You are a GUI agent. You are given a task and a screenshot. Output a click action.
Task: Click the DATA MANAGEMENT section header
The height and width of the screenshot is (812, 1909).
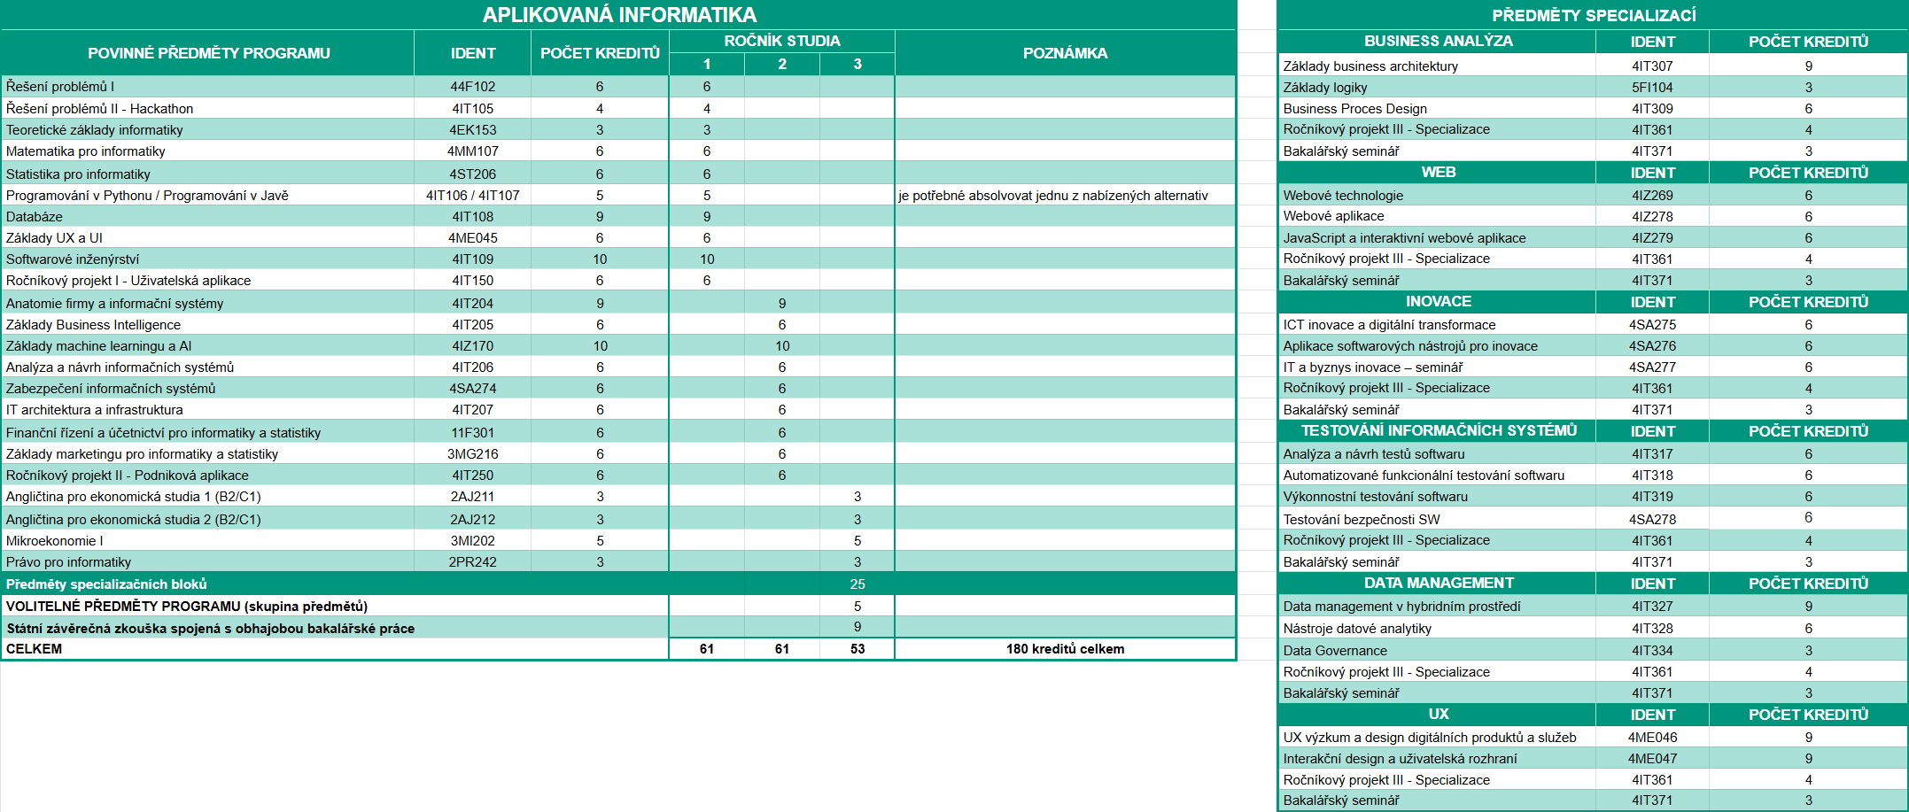[x=1438, y=584]
